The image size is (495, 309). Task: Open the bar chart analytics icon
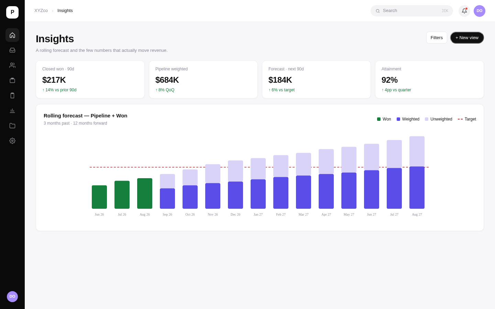(x=12, y=111)
